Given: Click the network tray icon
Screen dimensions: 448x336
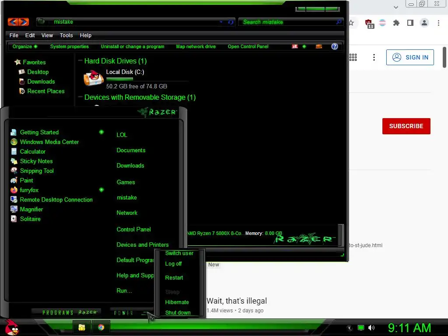Looking at the screenshot, I should pos(361,328).
